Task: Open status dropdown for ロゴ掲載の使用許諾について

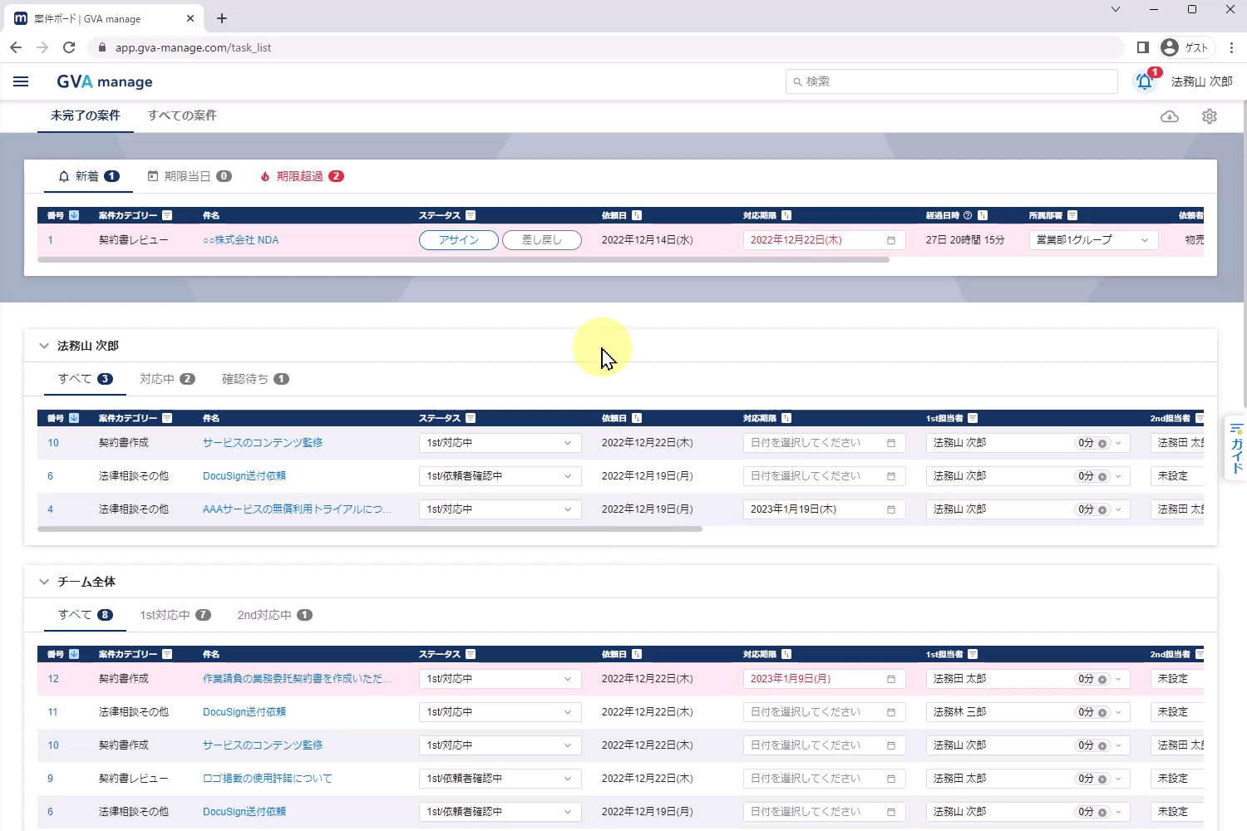Action: pos(500,779)
